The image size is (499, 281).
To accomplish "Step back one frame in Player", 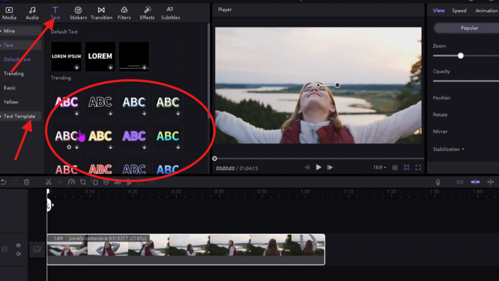I will point(307,167).
